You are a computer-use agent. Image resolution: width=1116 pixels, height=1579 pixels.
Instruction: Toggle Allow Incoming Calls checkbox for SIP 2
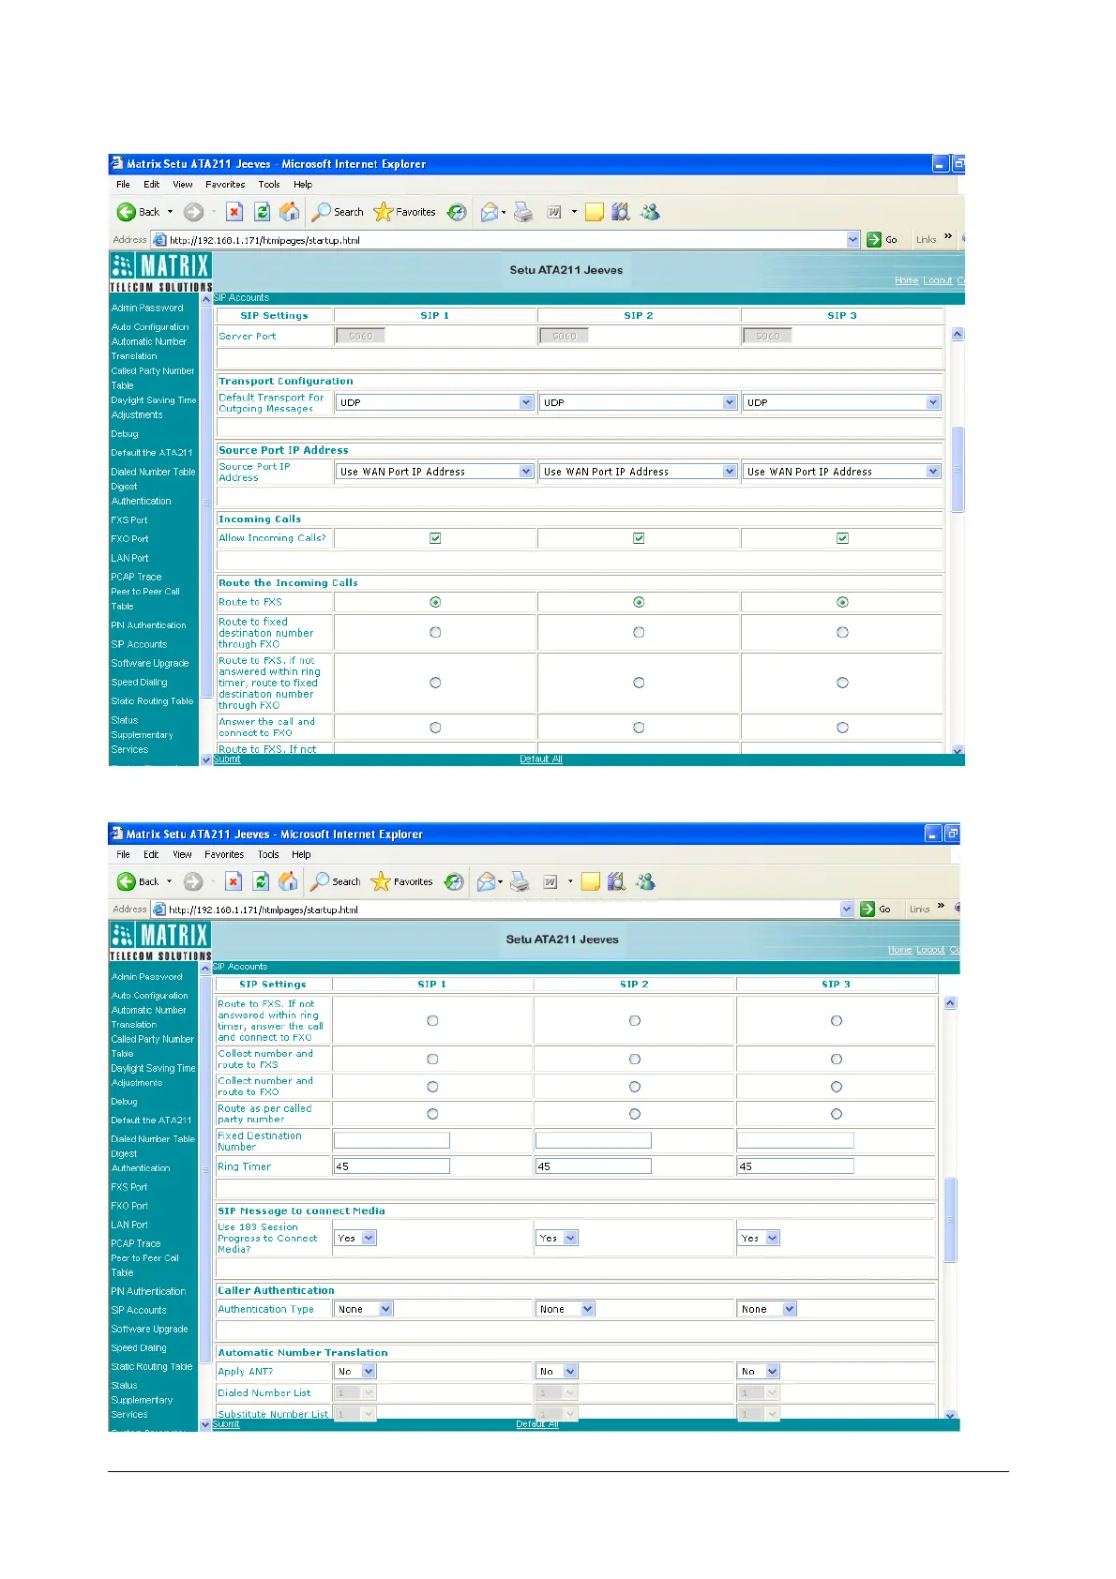[639, 538]
